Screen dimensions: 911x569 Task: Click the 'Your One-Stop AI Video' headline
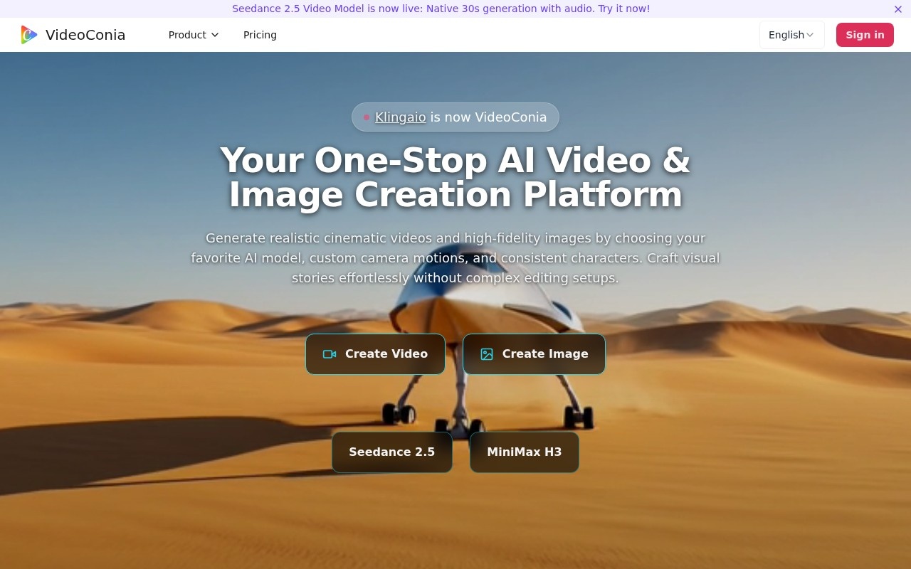(x=455, y=177)
